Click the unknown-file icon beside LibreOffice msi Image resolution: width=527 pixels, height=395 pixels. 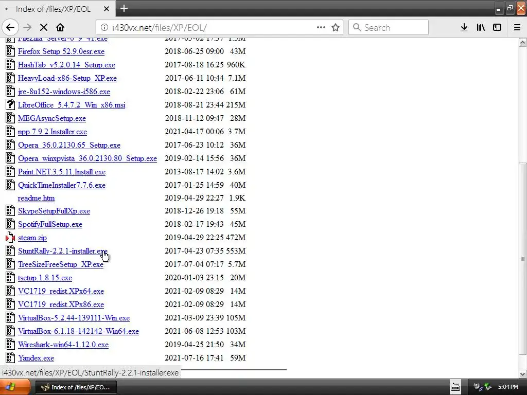[x=10, y=105]
